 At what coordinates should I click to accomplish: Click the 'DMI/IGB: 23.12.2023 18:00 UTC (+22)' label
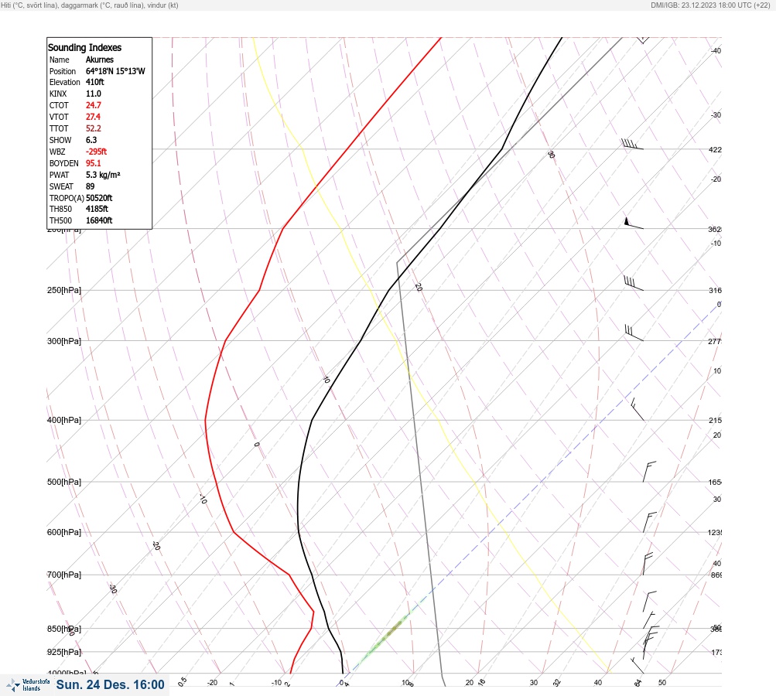pos(710,5)
